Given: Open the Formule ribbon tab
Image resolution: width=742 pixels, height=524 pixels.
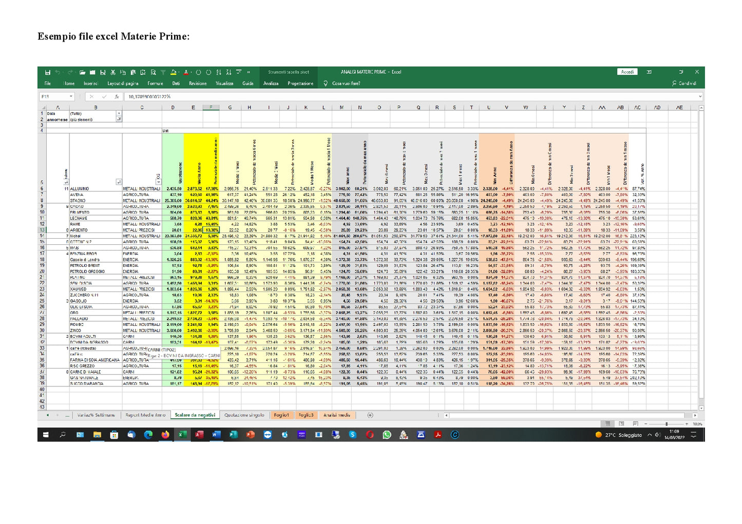Looking at the screenshot, I should [x=155, y=83].
